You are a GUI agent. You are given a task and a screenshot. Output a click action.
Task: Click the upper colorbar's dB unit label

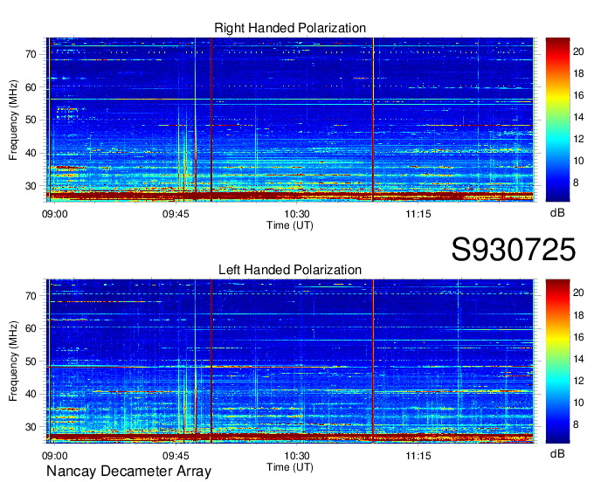click(557, 213)
